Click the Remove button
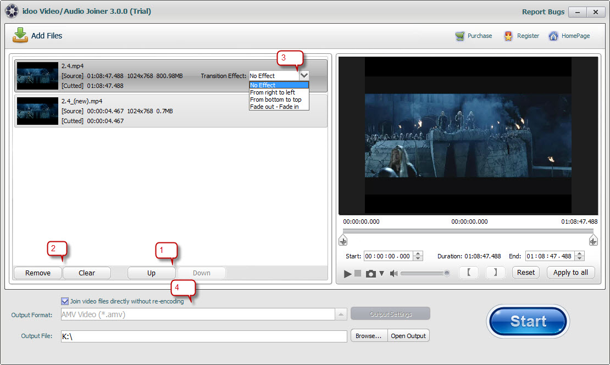This screenshot has width=610, height=365. pos(38,273)
